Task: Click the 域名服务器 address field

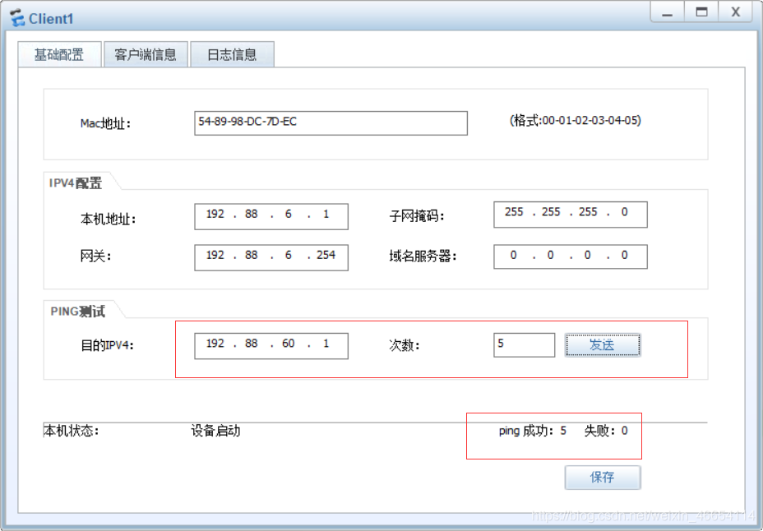Action: coord(571,256)
